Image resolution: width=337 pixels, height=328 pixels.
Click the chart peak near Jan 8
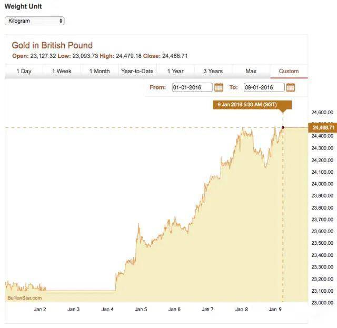(x=243, y=128)
